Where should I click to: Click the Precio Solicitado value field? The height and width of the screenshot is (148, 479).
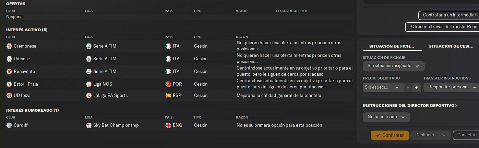coord(376,87)
